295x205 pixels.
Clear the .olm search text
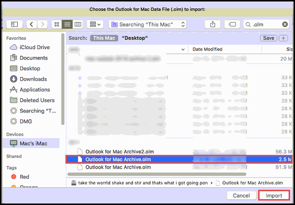285,25
